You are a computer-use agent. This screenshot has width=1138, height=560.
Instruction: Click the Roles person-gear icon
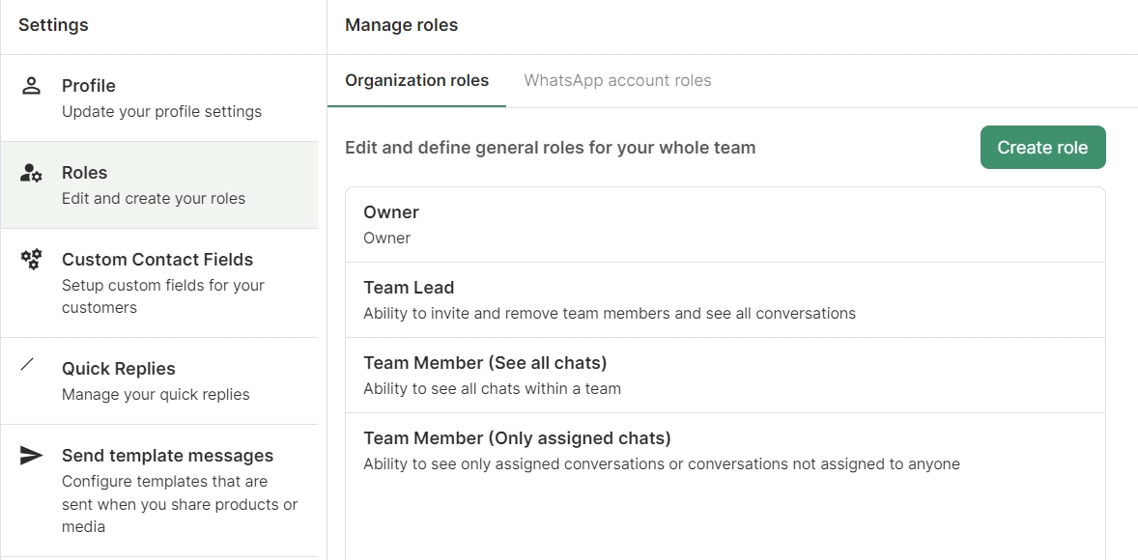(x=31, y=173)
